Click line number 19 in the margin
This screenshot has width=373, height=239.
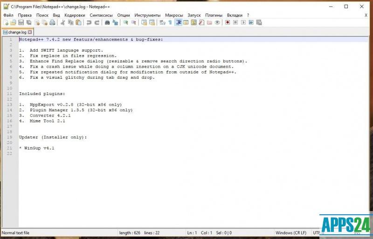pos(9,137)
